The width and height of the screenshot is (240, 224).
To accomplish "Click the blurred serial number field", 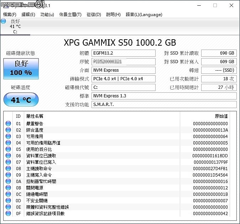I will [x=124, y=62].
